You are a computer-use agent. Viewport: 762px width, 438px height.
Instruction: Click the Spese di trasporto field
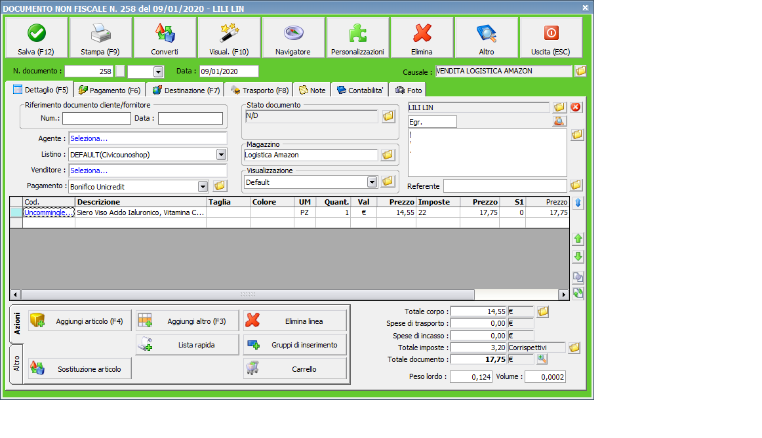(479, 323)
